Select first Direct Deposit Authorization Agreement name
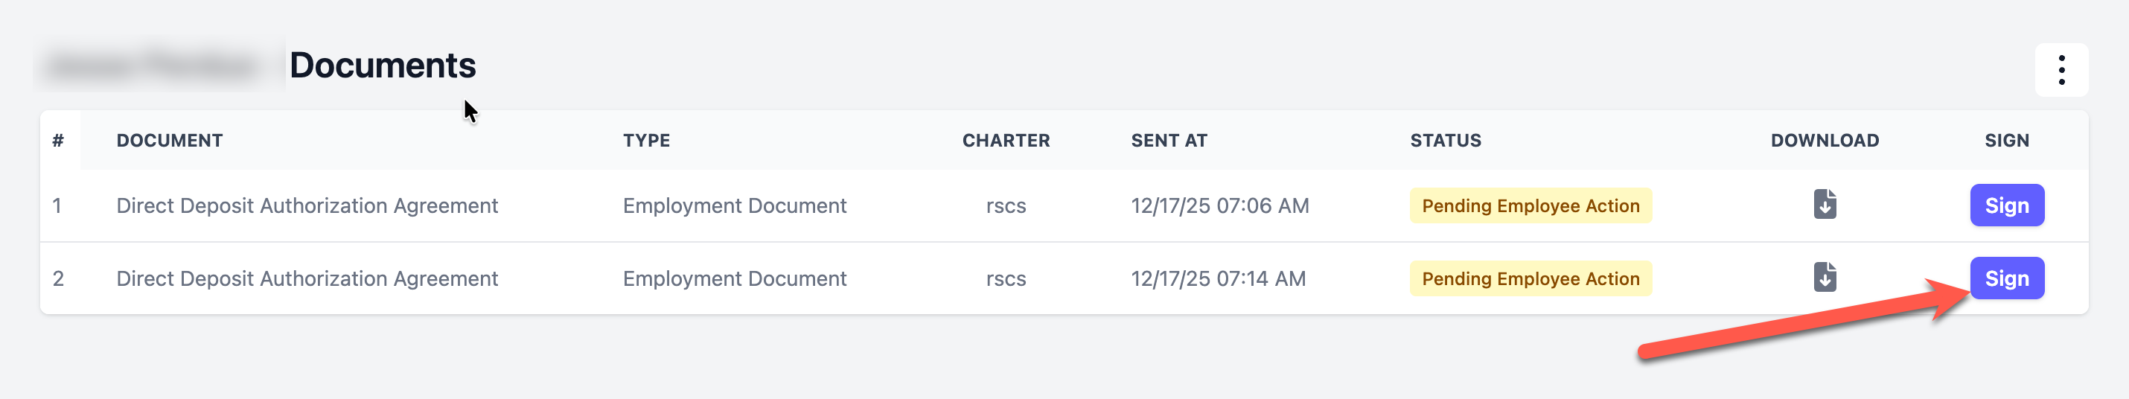This screenshot has width=2129, height=399. (x=307, y=205)
